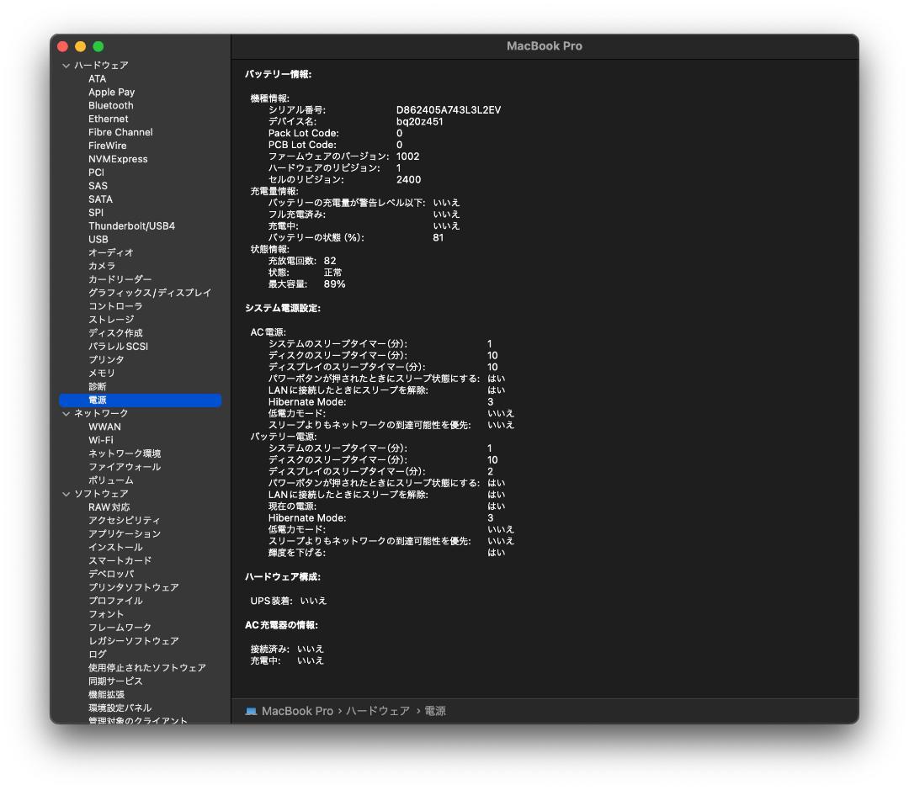
Task: Open Apple Pay hardware info
Action: (111, 93)
